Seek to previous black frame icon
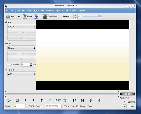 74,100
